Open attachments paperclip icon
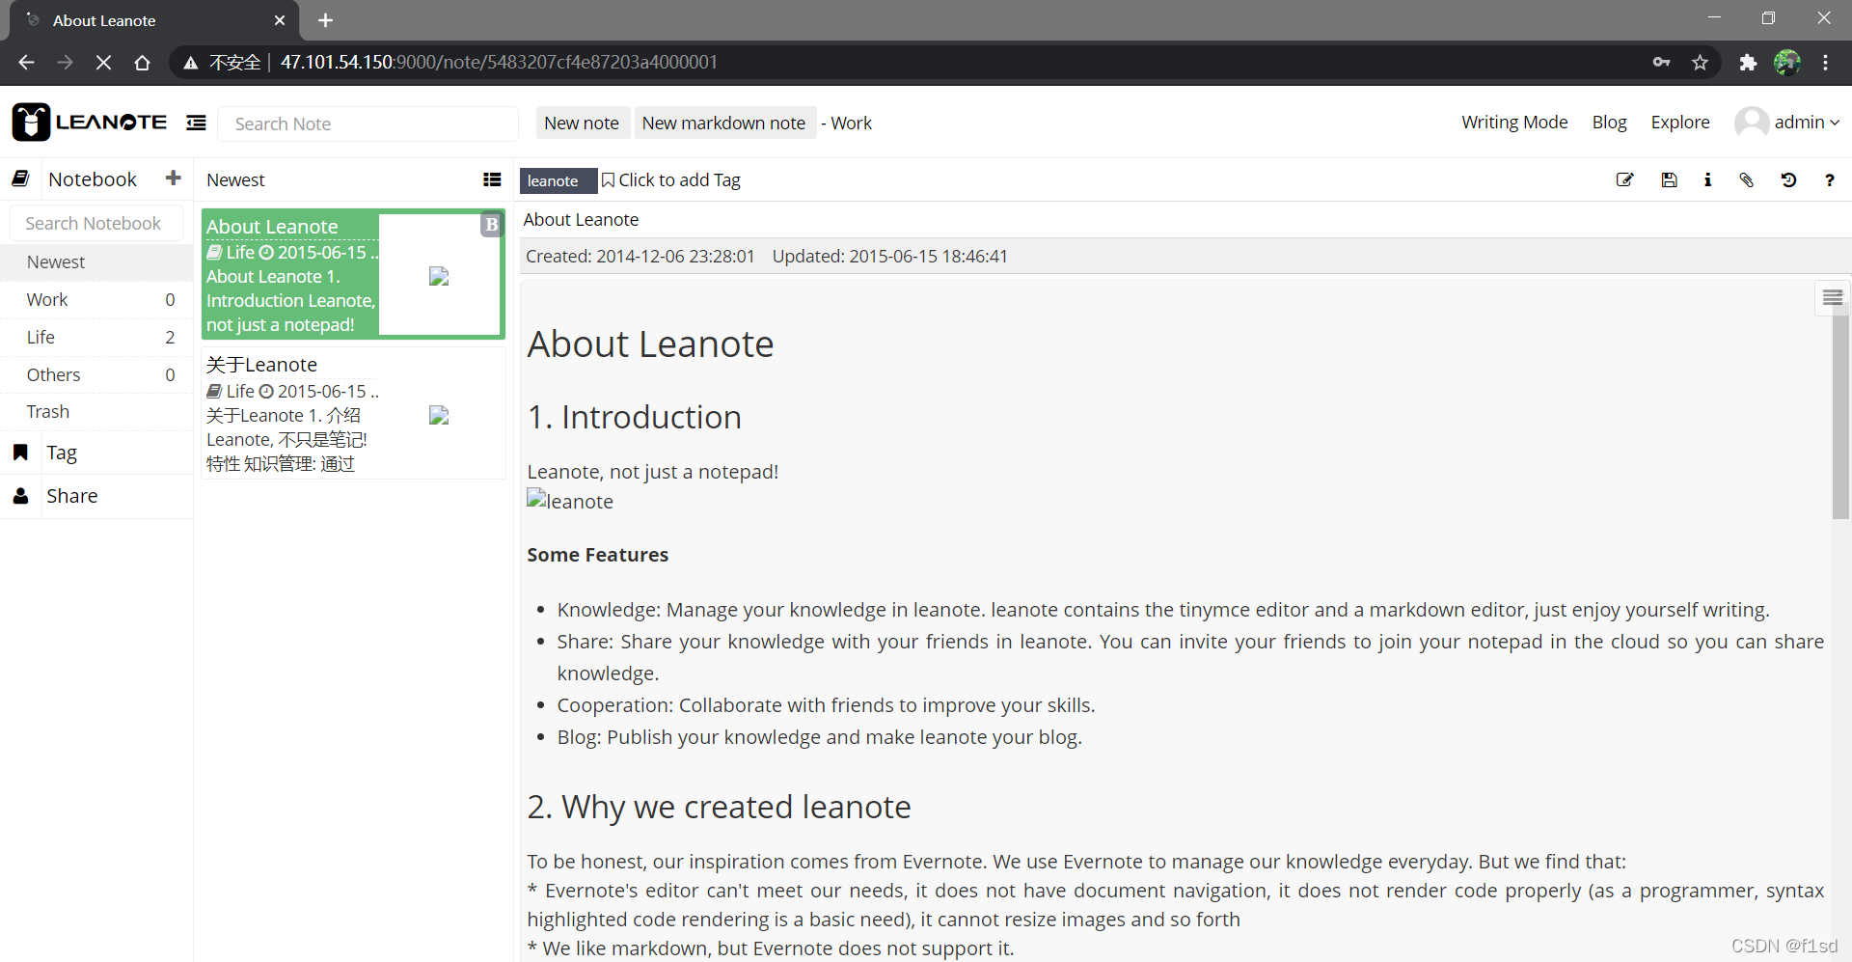 (1747, 179)
